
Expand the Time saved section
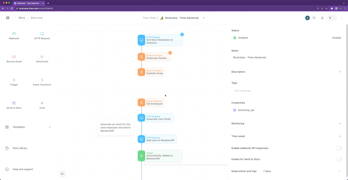click(340, 136)
